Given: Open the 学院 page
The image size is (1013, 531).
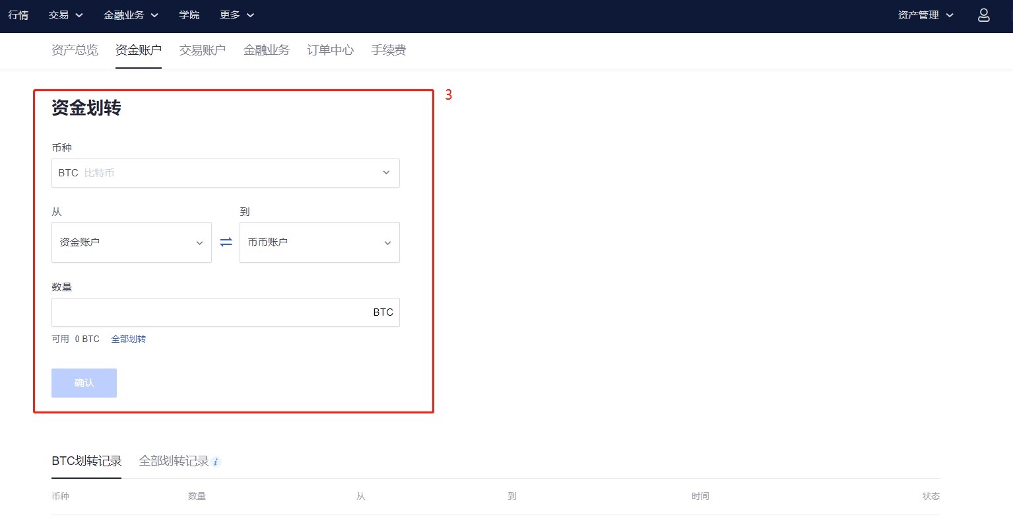Looking at the screenshot, I should coord(189,15).
